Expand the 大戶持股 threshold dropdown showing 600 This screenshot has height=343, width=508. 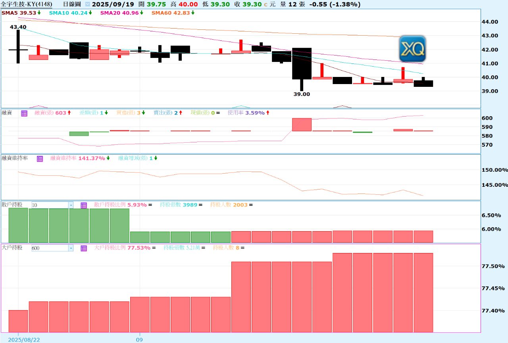pos(71,248)
